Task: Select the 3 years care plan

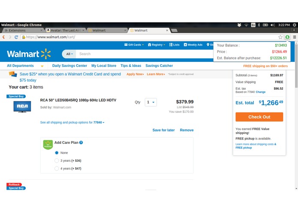Action: pos(57,161)
